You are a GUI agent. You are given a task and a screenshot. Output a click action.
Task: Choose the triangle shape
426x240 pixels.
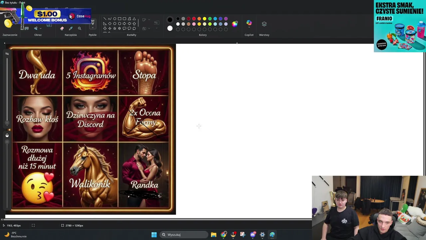coord(134,19)
